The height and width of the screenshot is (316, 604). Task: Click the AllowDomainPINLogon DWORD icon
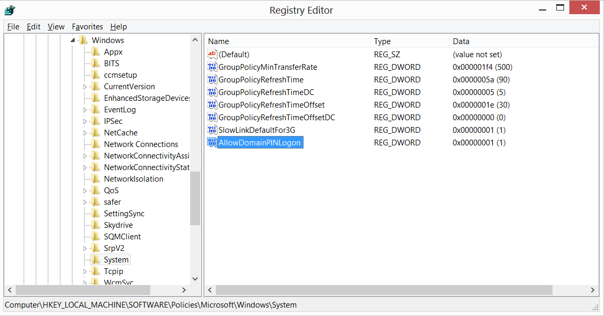point(212,142)
